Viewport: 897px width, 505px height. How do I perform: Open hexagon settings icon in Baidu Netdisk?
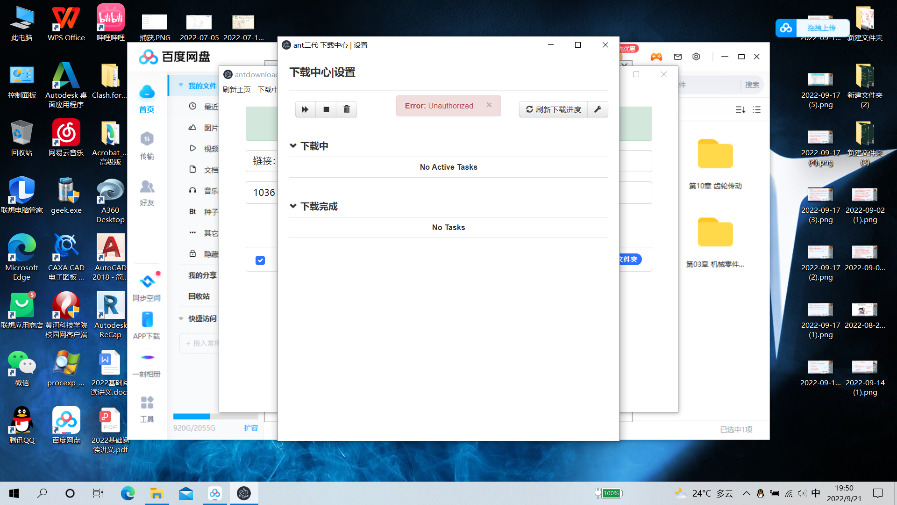pos(696,57)
